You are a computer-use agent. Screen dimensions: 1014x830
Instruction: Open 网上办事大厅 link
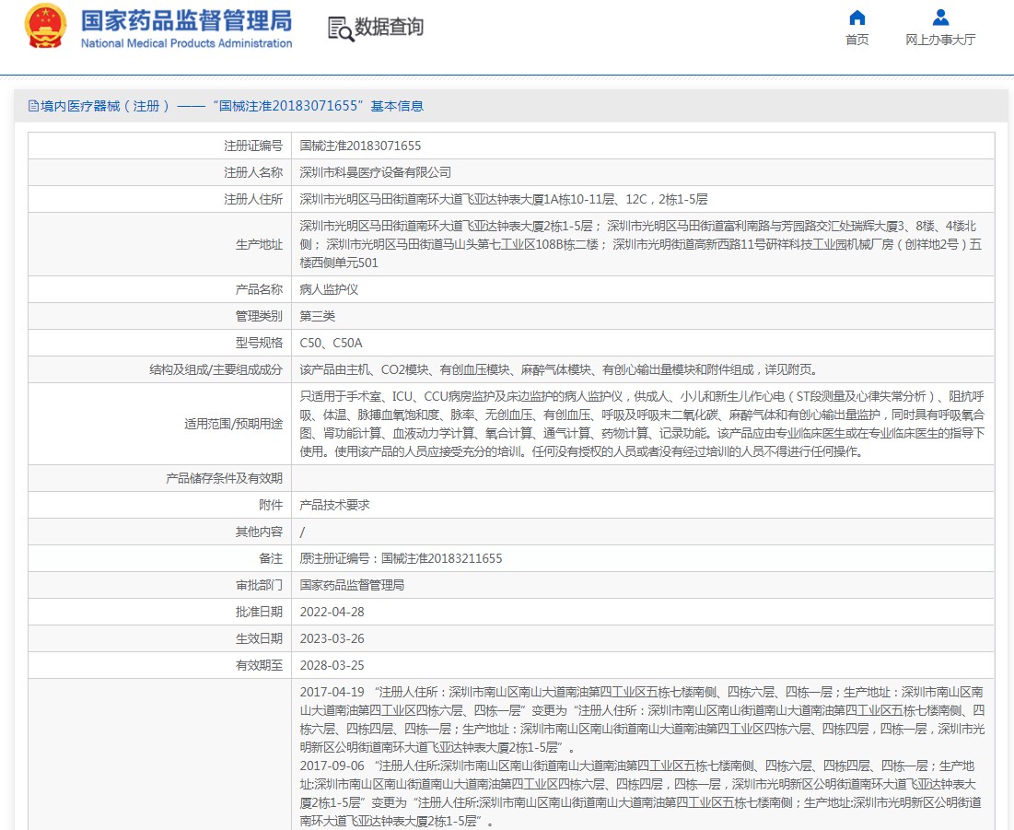point(940,41)
